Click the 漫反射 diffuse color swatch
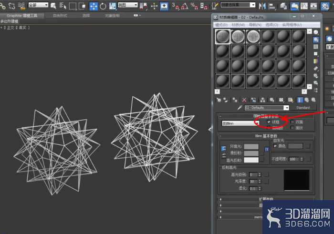The height and width of the screenshot is (234, 334). (x=251, y=153)
